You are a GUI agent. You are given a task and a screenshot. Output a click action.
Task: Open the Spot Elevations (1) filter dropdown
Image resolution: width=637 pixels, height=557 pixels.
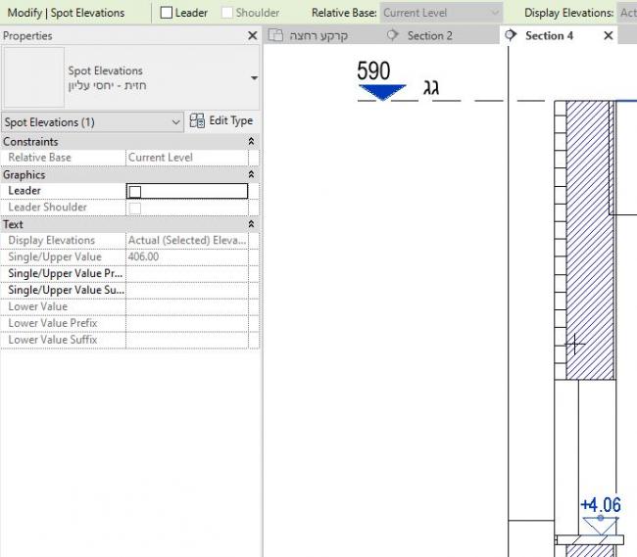pyautogui.click(x=176, y=122)
